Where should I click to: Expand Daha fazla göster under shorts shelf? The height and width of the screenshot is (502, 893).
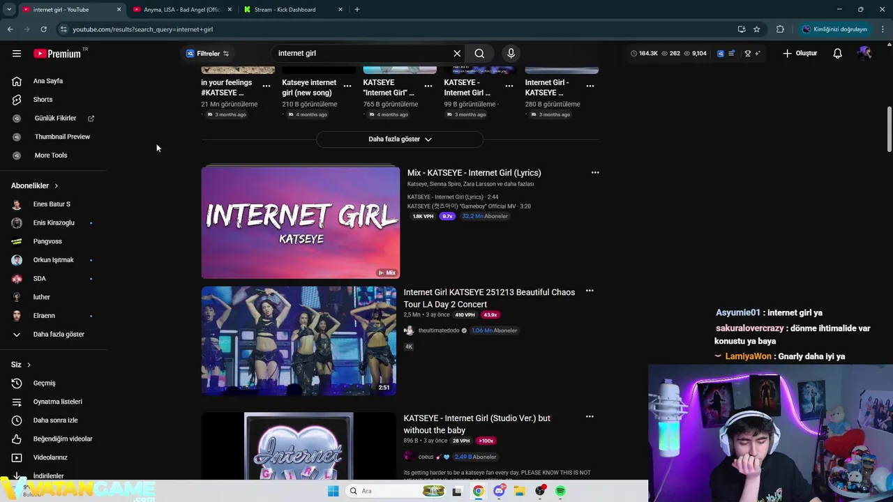click(400, 139)
